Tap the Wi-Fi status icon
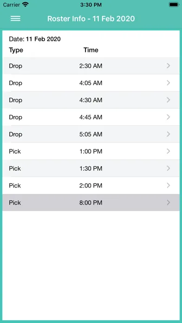 coord(26,5)
